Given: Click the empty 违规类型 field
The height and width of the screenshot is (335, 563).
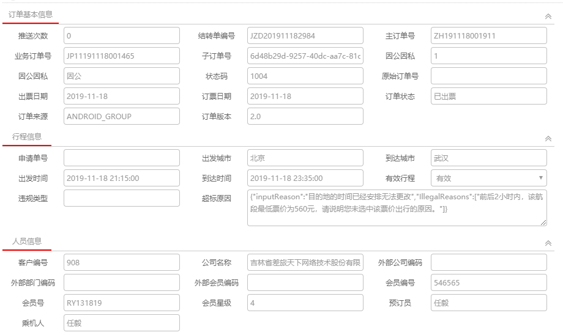Looking at the screenshot, I should point(122,198).
